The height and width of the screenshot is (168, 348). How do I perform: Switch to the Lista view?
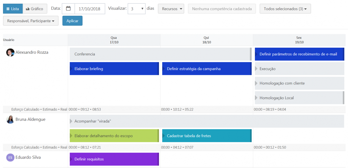pos(13,8)
